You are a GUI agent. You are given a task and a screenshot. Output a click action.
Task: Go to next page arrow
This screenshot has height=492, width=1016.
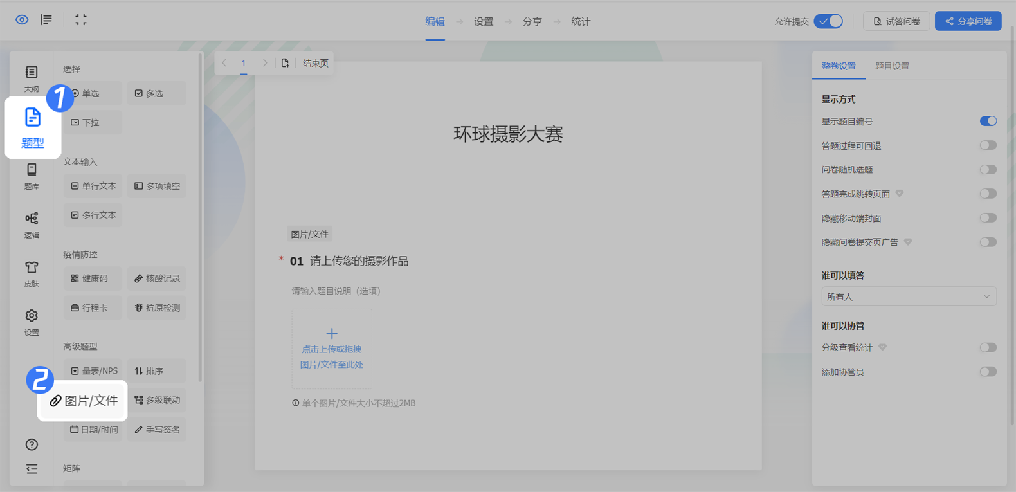264,63
